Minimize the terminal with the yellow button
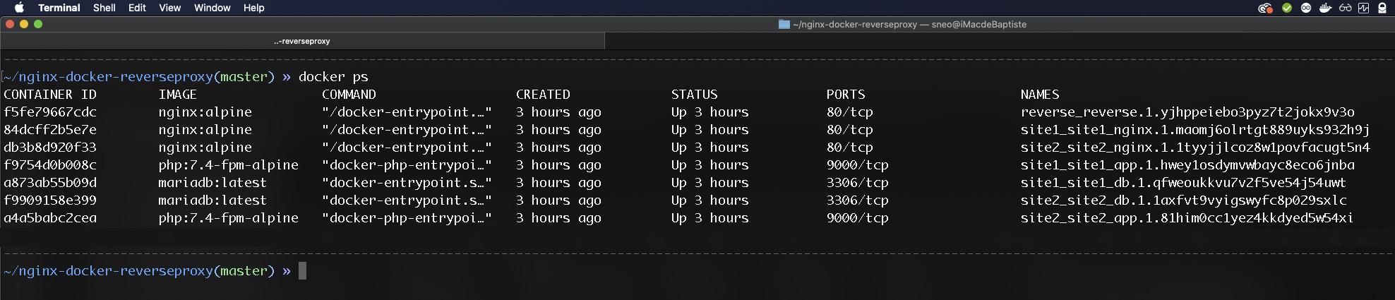This screenshot has height=300, width=1395. pyautogui.click(x=24, y=24)
